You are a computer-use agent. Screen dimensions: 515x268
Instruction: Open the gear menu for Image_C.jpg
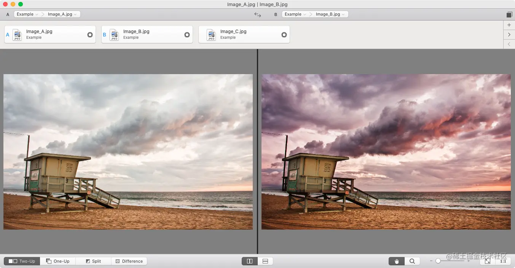coord(284,35)
